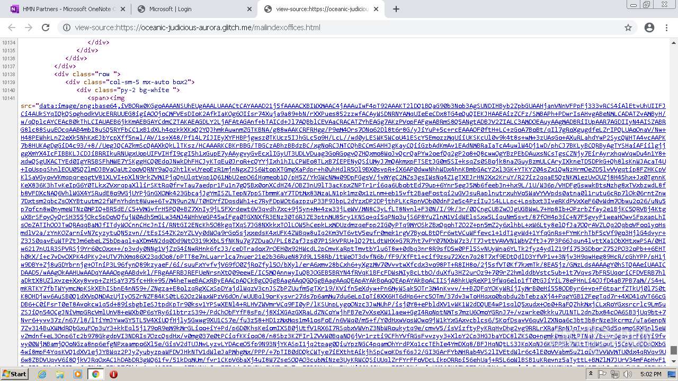The height and width of the screenshot is (381, 678).
Task: Click the browser forward arrow
Action: click(29, 28)
